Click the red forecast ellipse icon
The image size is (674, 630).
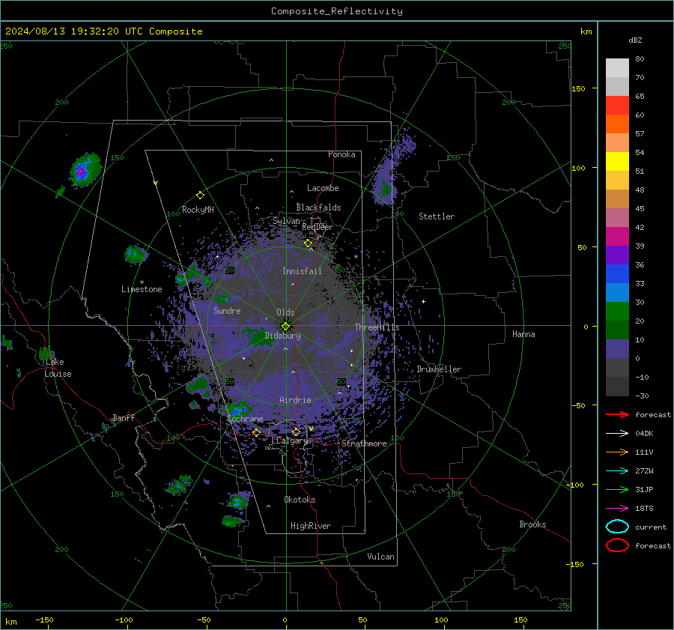(617, 545)
